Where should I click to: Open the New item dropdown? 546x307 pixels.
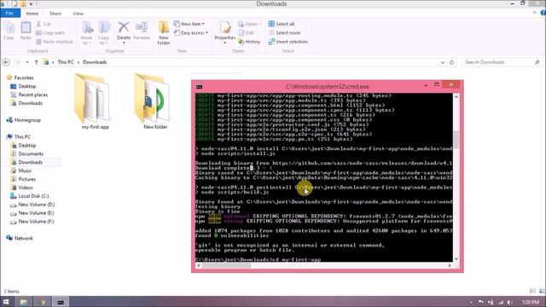(x=189, y=24)
